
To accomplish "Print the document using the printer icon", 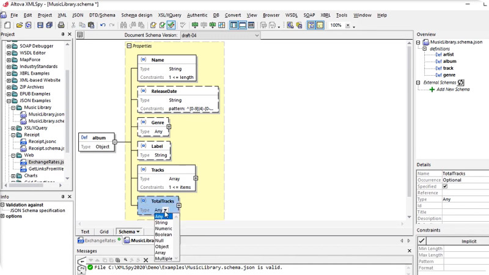I will (61, 25).
